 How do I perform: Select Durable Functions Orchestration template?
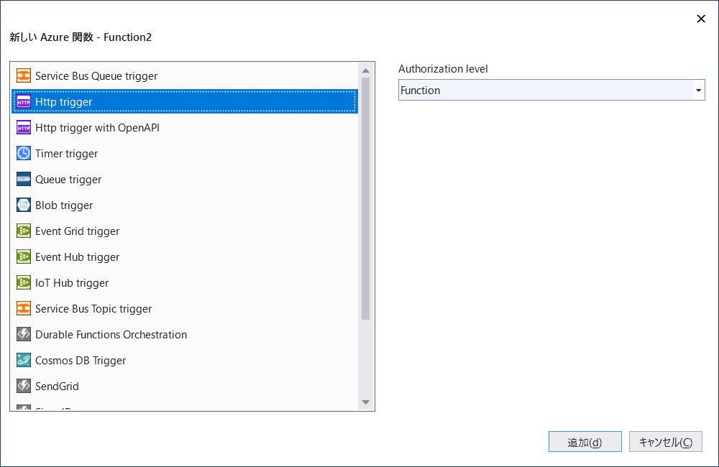pos(184,335)
